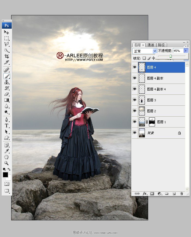Viewport: 191px width, 237px height.
Task: Open the Layers panel options menu
Action: click(x=187, y=46)
